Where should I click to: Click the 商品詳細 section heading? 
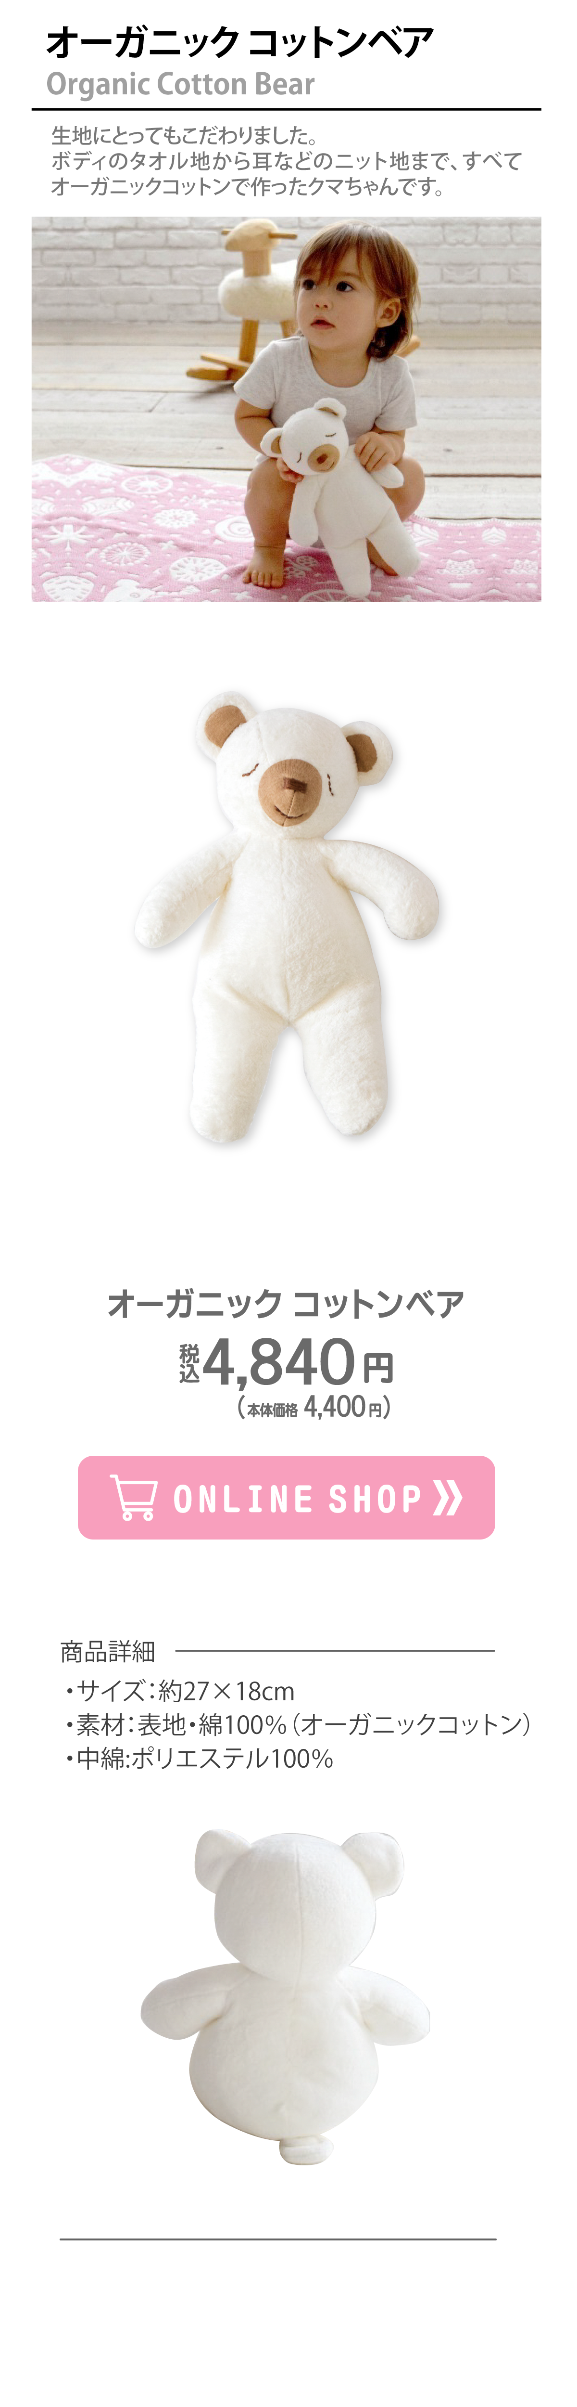coord(107,1651)
